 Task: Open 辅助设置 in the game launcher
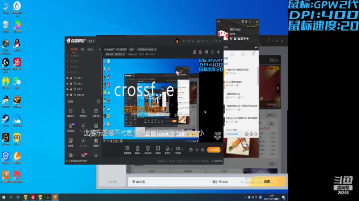(139, 182)
